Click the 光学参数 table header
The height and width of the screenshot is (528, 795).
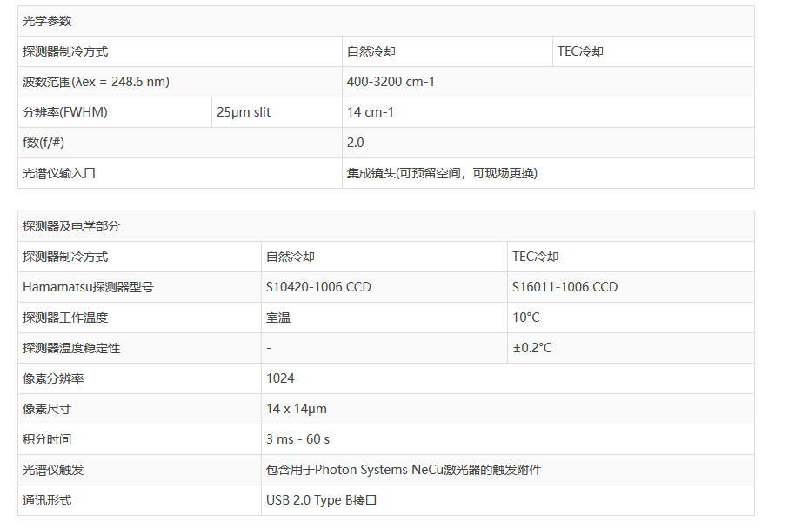tap(48, 21)
